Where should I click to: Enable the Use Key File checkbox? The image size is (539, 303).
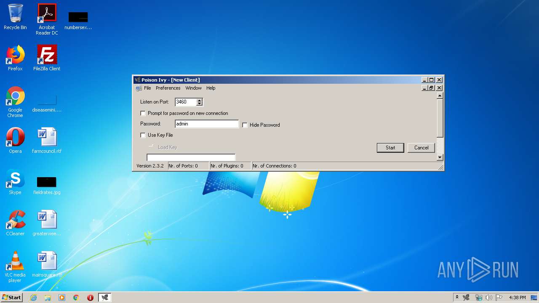(143, 135)
